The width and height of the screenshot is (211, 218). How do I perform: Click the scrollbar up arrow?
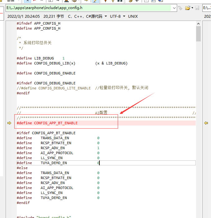(x=198, y=24)
